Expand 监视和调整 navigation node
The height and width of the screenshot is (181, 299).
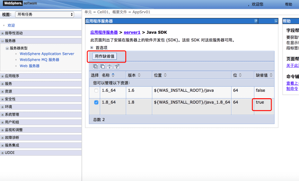click(2, 130)
